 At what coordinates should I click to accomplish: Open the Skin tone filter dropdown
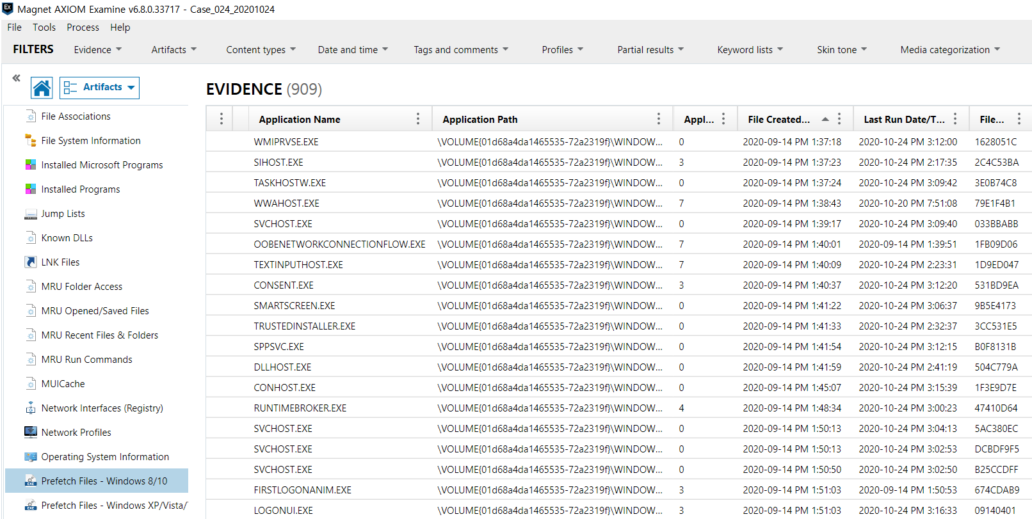click(842, 49)
